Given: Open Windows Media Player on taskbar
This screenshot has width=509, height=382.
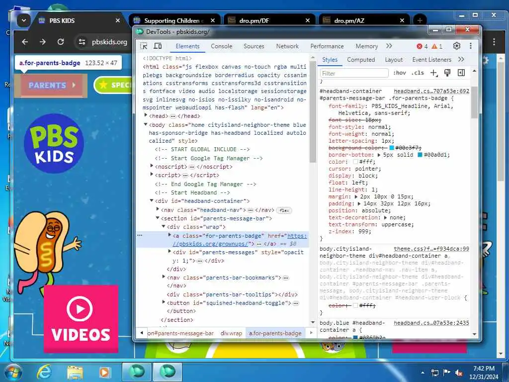Looking at the screenshot, I should [104, 372].
